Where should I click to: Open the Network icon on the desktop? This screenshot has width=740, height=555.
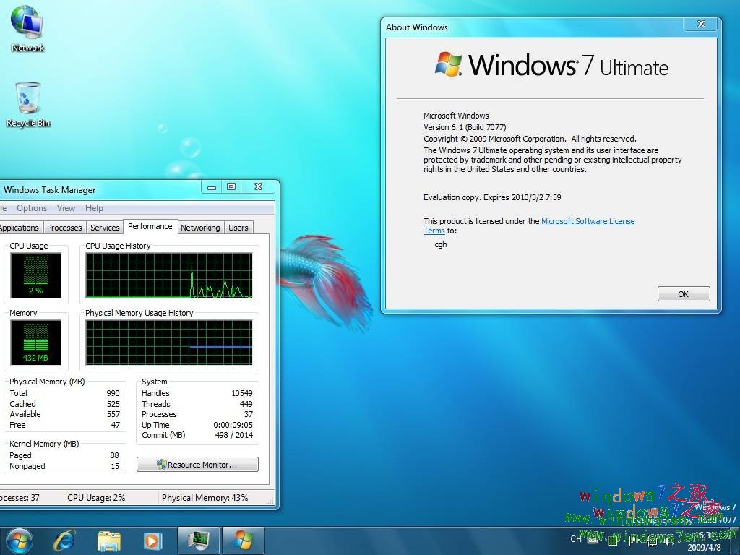click(27, 25)
